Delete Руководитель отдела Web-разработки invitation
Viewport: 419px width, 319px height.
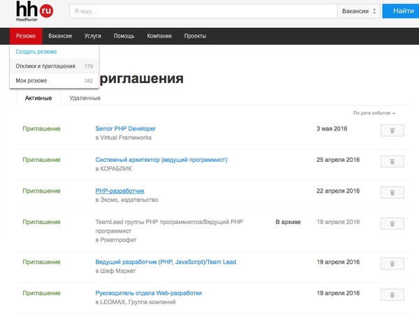392,295
